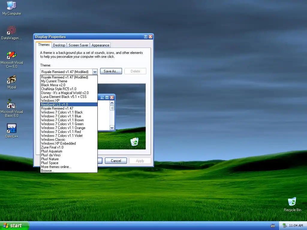The width and height of the screenshot is (307, 230).
Task: Click the Recycle Bin in the theme preview
Action: tap(135, 142)
